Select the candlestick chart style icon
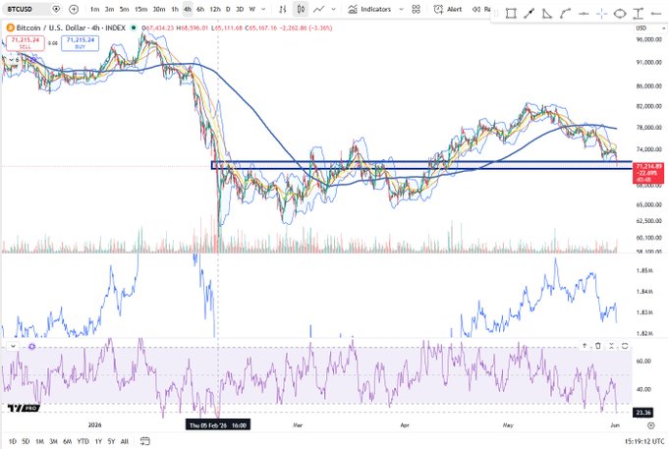 [x=301, y=9]
